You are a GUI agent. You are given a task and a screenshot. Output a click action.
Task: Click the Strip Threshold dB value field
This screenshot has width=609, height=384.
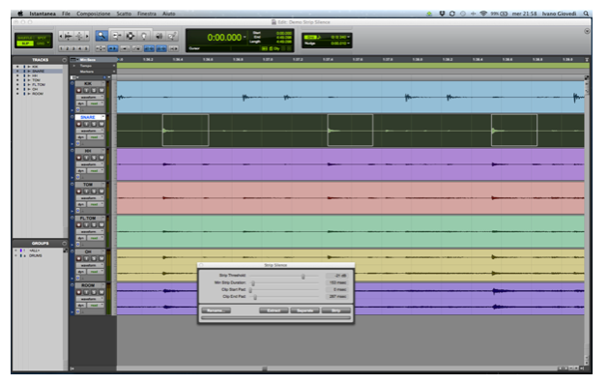pos(336,276)
